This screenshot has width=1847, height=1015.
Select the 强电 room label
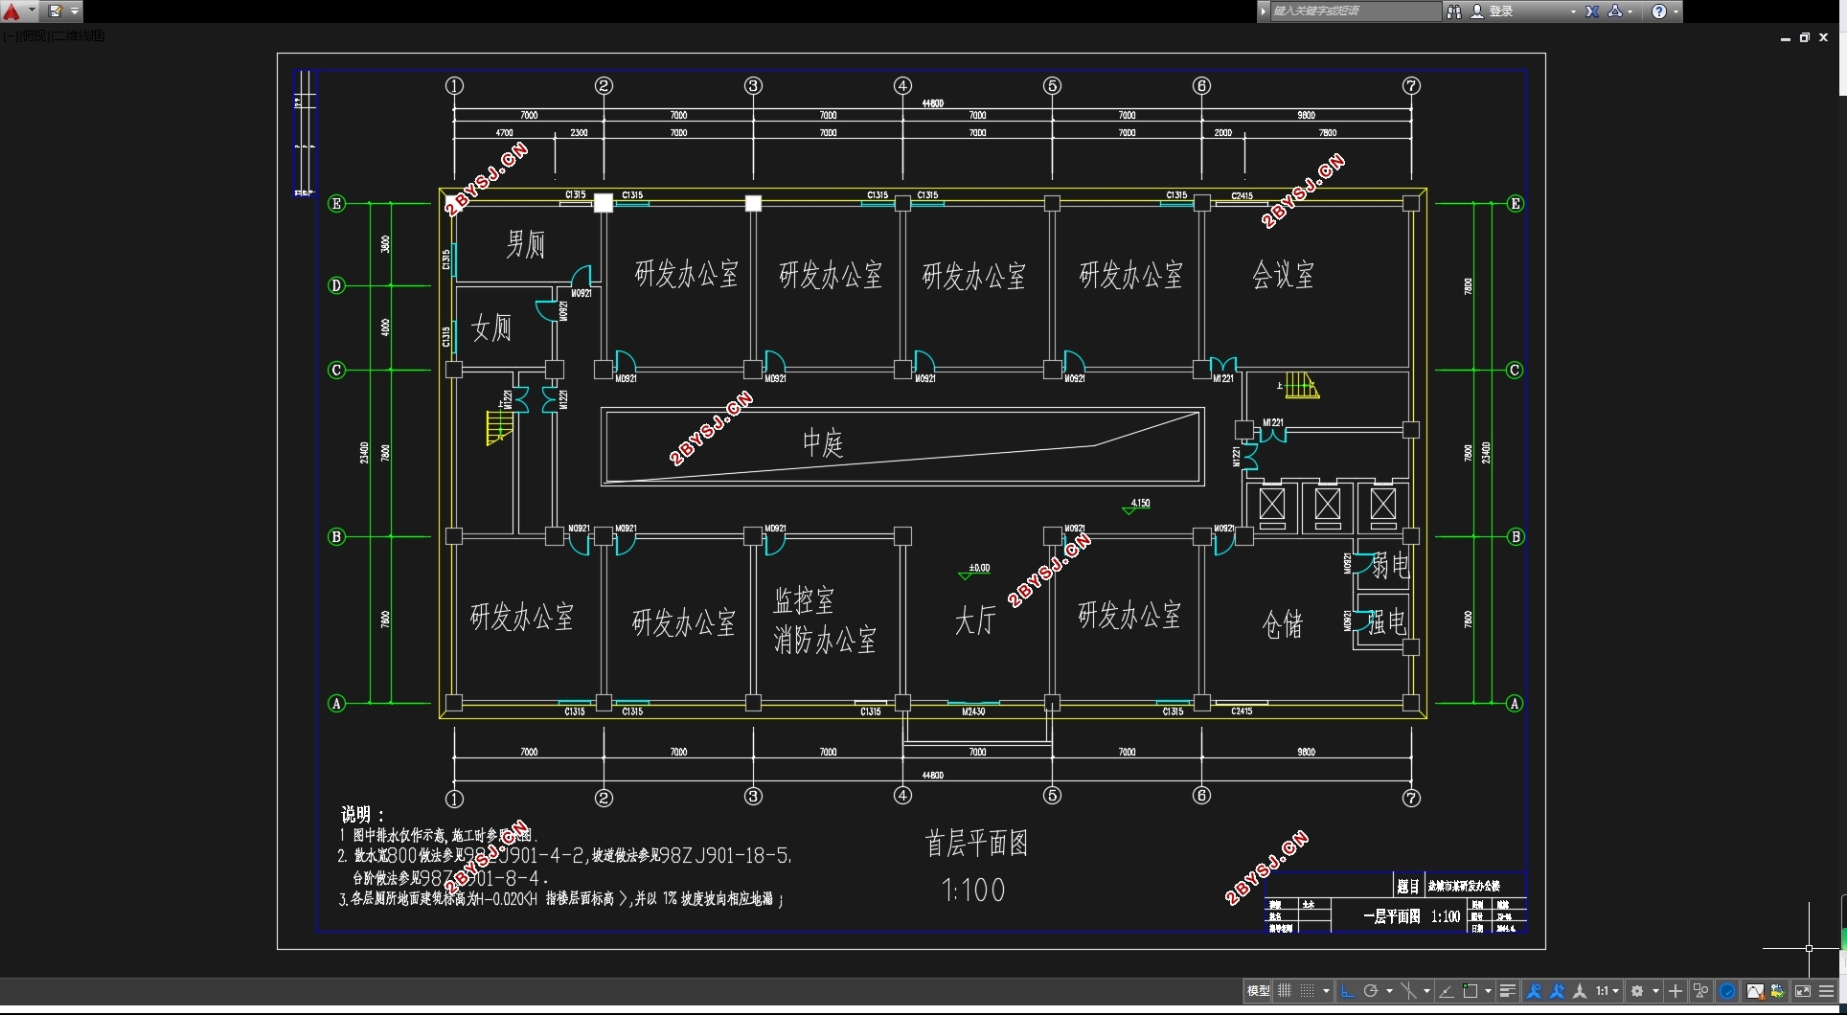(x=1386, y=622)
